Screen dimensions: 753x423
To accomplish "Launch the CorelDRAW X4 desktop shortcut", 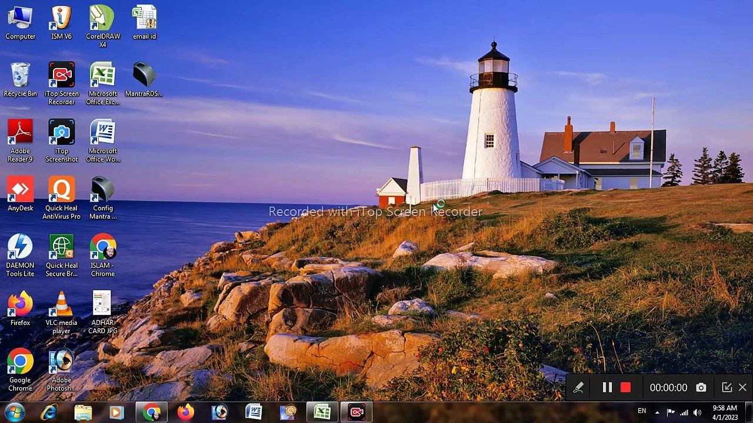I will click(x=102, y=27).
